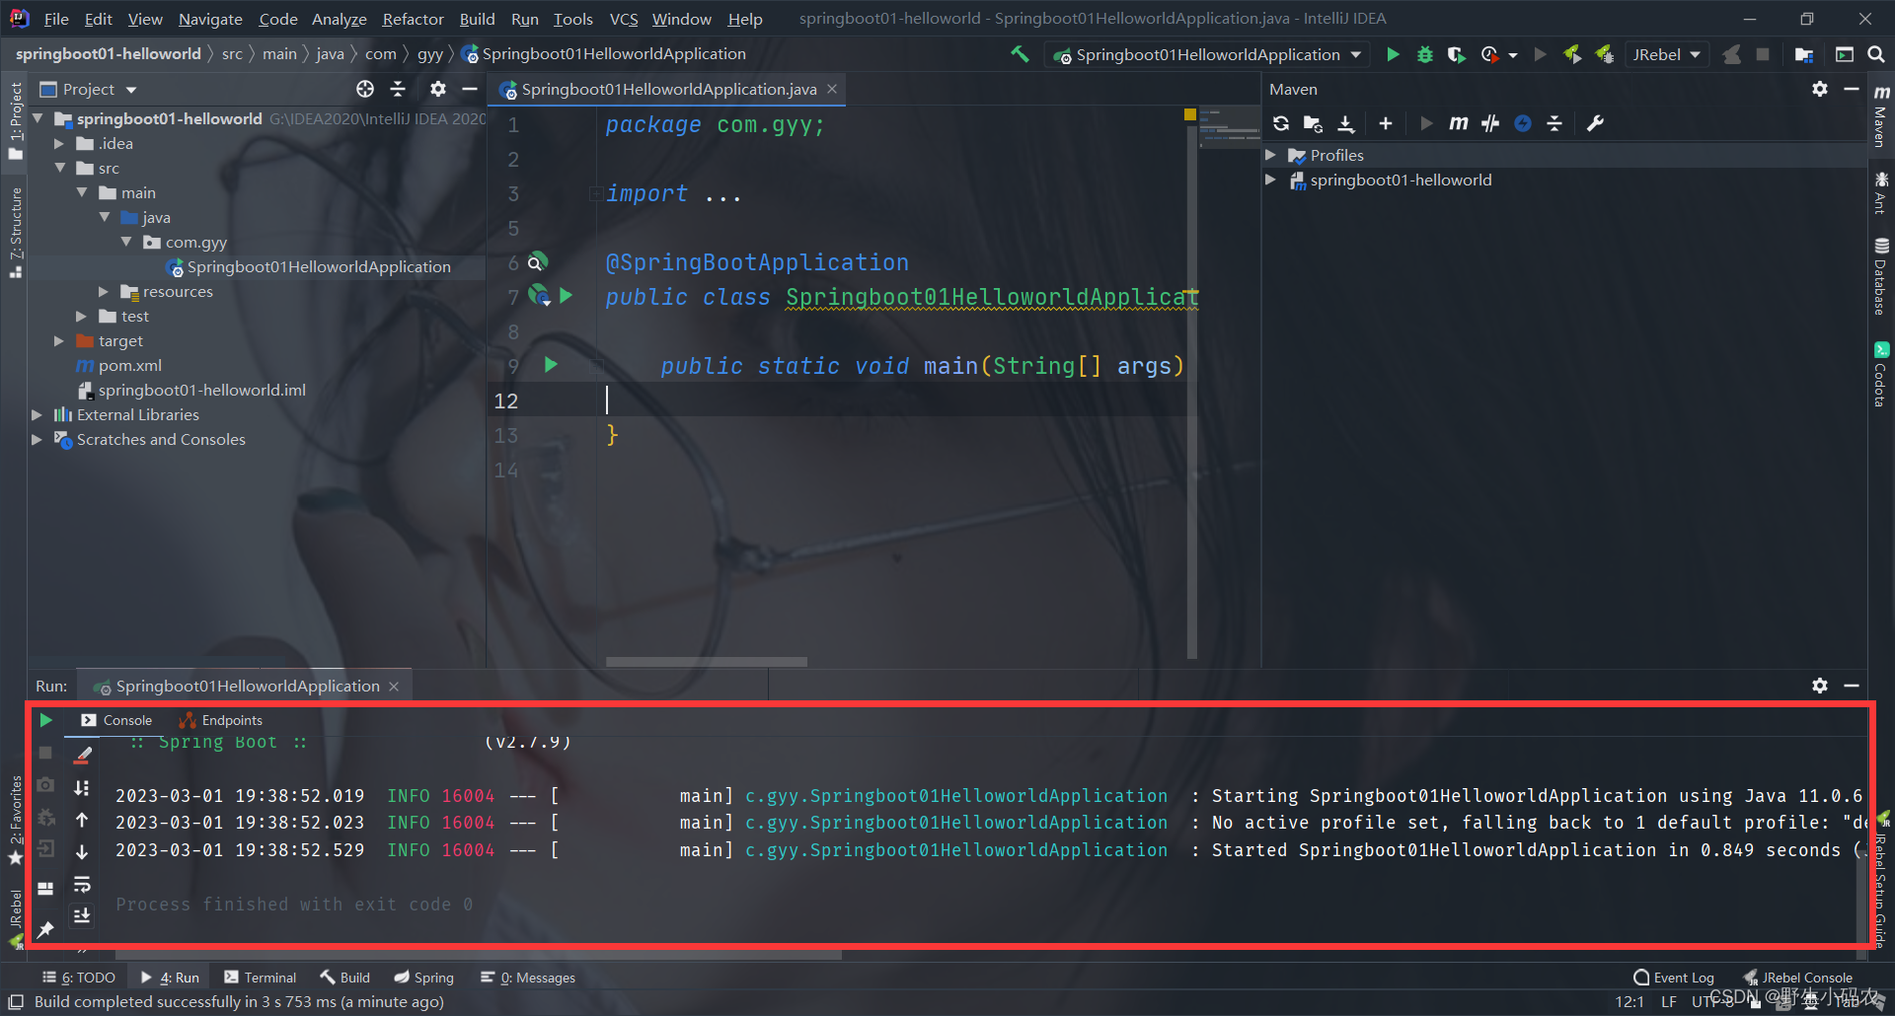Click the run gutter icon on line 9

tap(551, 365)
